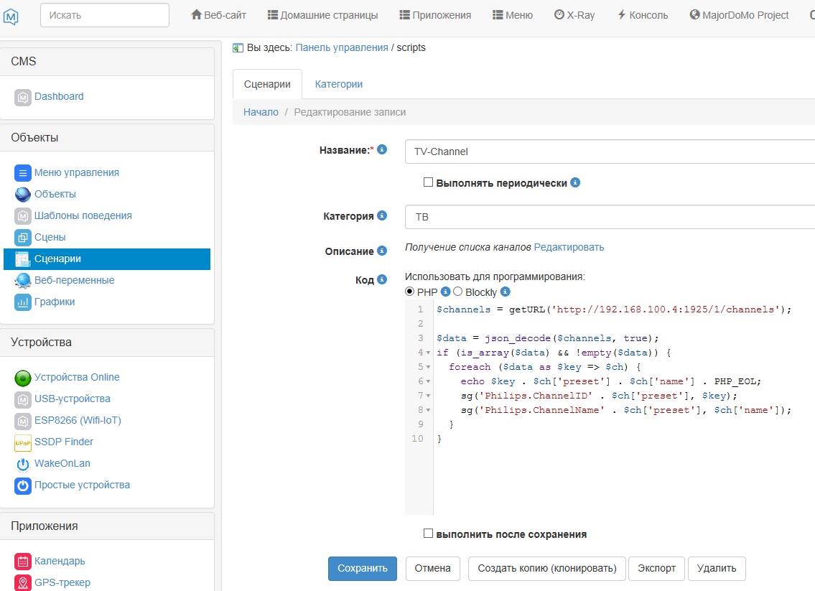Open the X-Ray menu item
The image size is (815, 591).
(x=574, y=15)
